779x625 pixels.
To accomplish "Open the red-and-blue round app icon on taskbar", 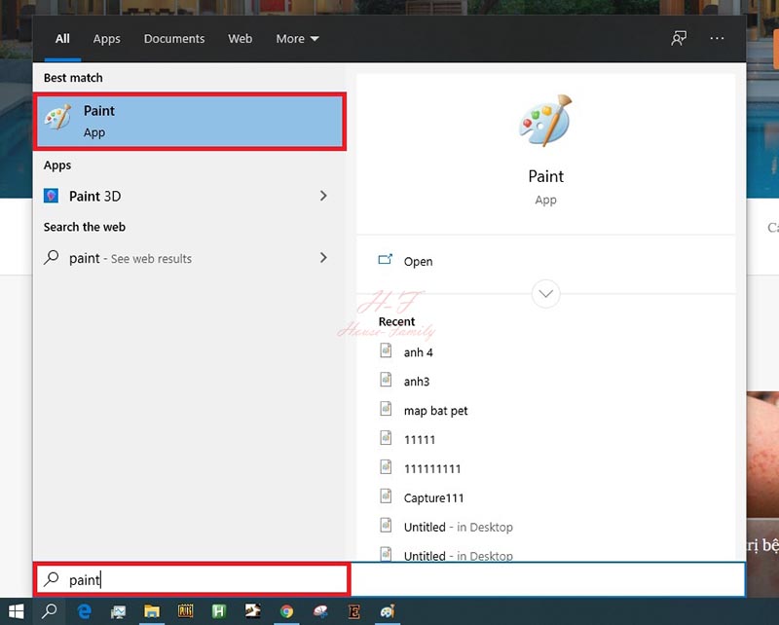I will pos(320,611).
